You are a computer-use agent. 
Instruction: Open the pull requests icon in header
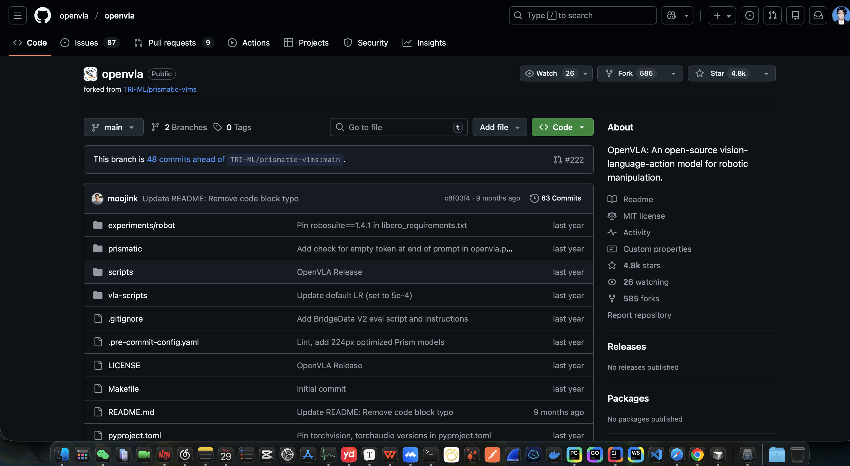(772, 15)
